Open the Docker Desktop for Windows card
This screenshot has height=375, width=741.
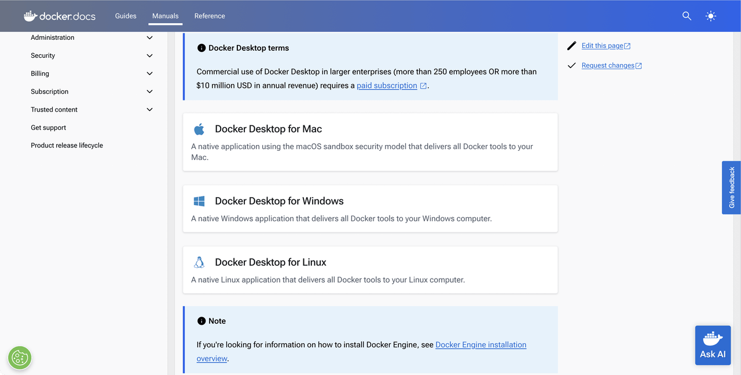[x=370, y=209]
